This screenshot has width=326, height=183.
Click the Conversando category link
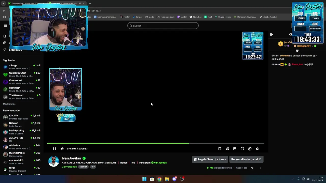[x=69, y=167]
